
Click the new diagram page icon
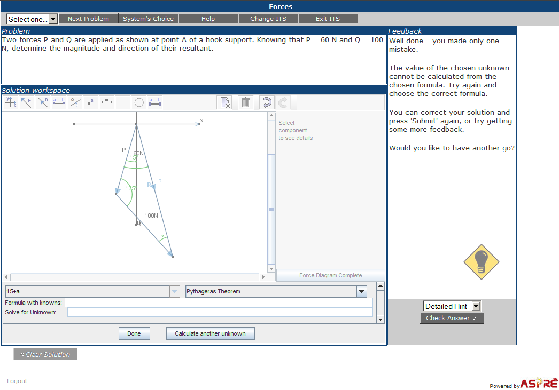[224, 102]
